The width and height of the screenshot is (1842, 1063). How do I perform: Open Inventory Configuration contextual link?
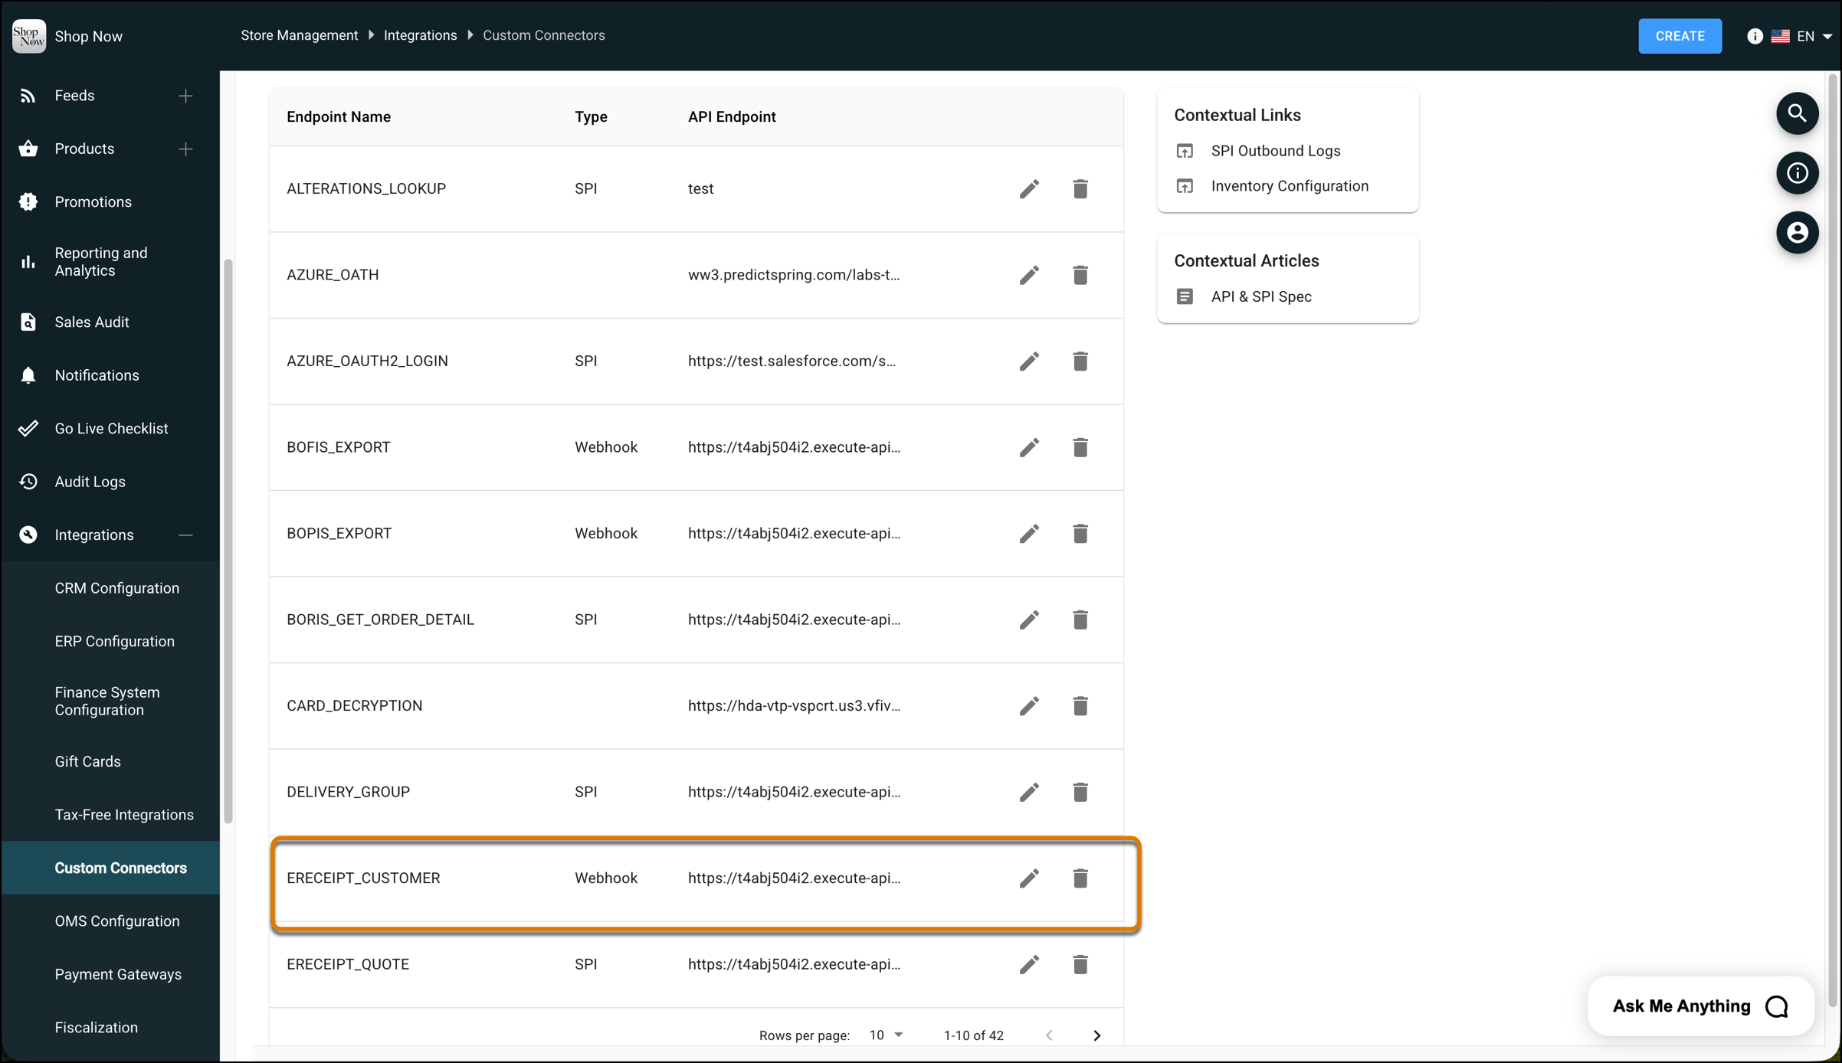(1289, 186)
